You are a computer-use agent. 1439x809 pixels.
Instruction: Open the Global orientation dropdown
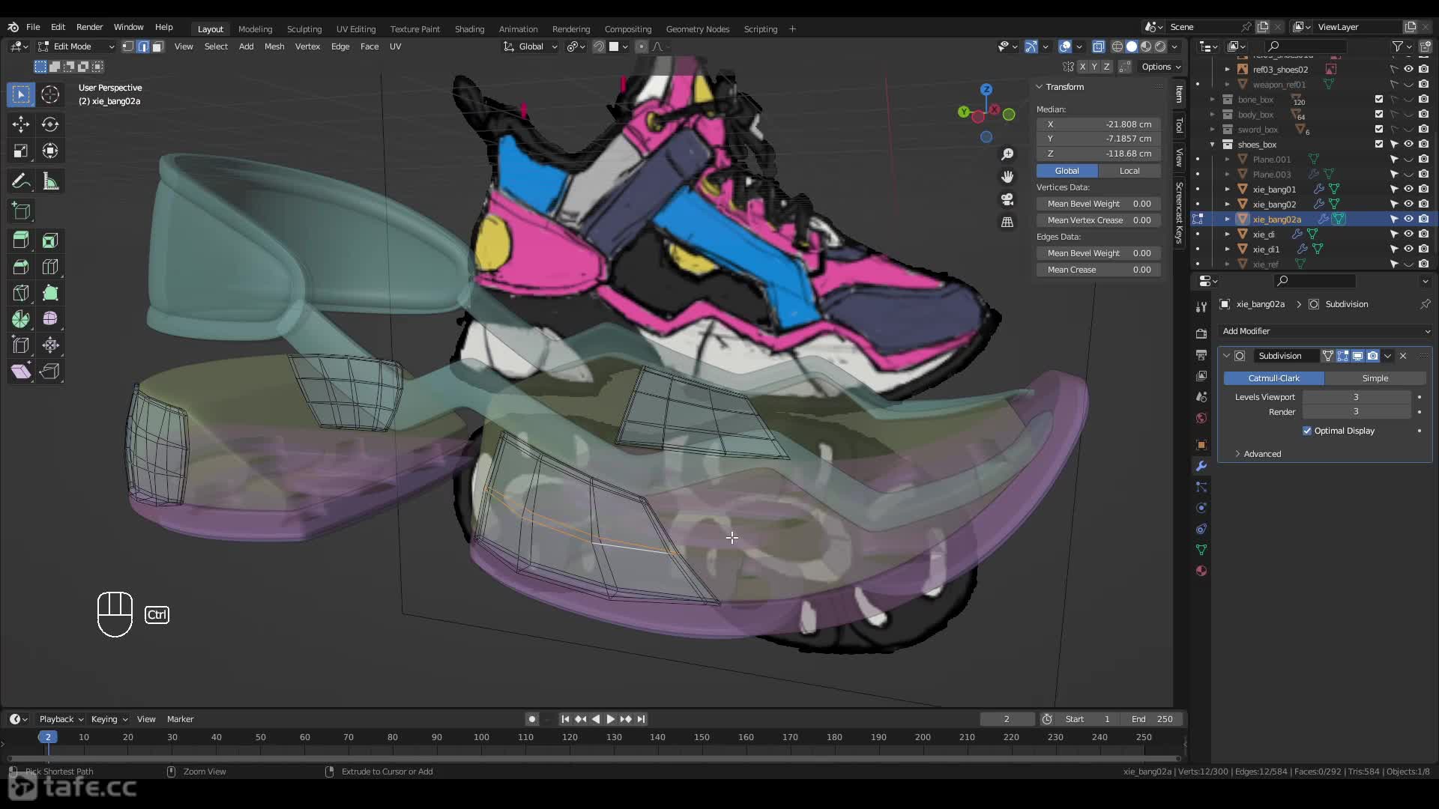click(x=531, y=46)
